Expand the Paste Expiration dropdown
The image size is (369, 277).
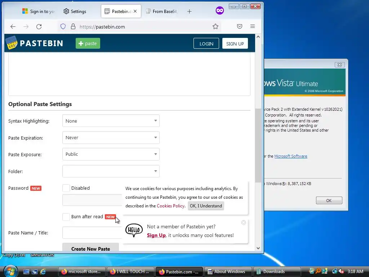click(x=111, y=137)
